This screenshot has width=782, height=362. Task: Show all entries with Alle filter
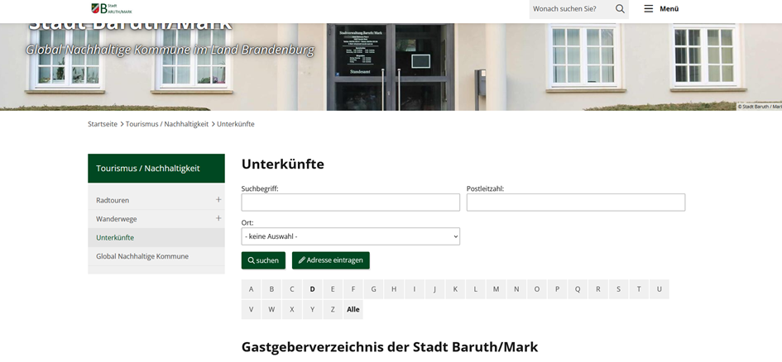pos(353,310)
